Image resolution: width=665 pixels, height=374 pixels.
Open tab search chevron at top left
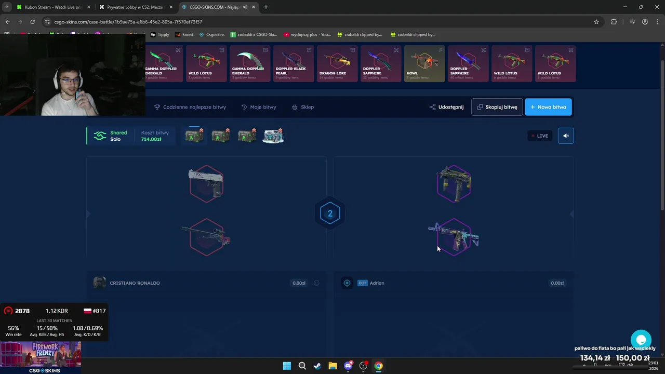tap(7, 7)
